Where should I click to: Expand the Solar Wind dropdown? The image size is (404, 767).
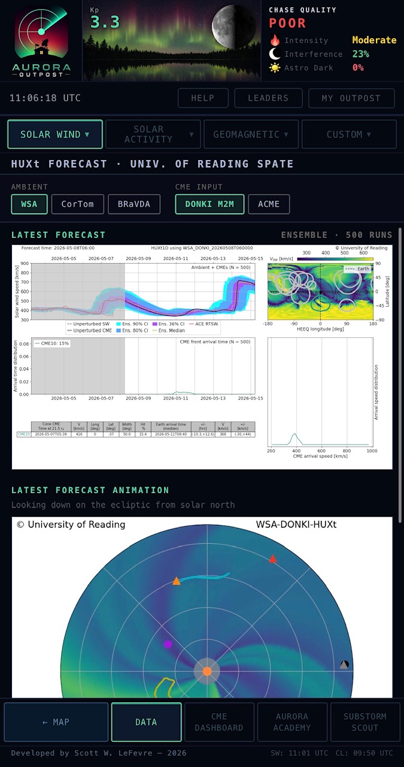(x=55, y=134)
